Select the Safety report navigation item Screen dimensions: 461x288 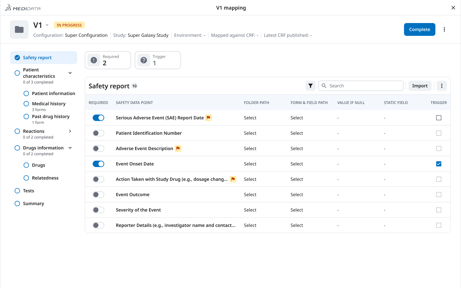[x=37, y=58]
